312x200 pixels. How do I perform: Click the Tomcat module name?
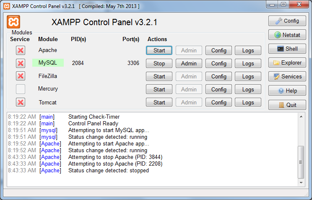(x=47, y=102)
